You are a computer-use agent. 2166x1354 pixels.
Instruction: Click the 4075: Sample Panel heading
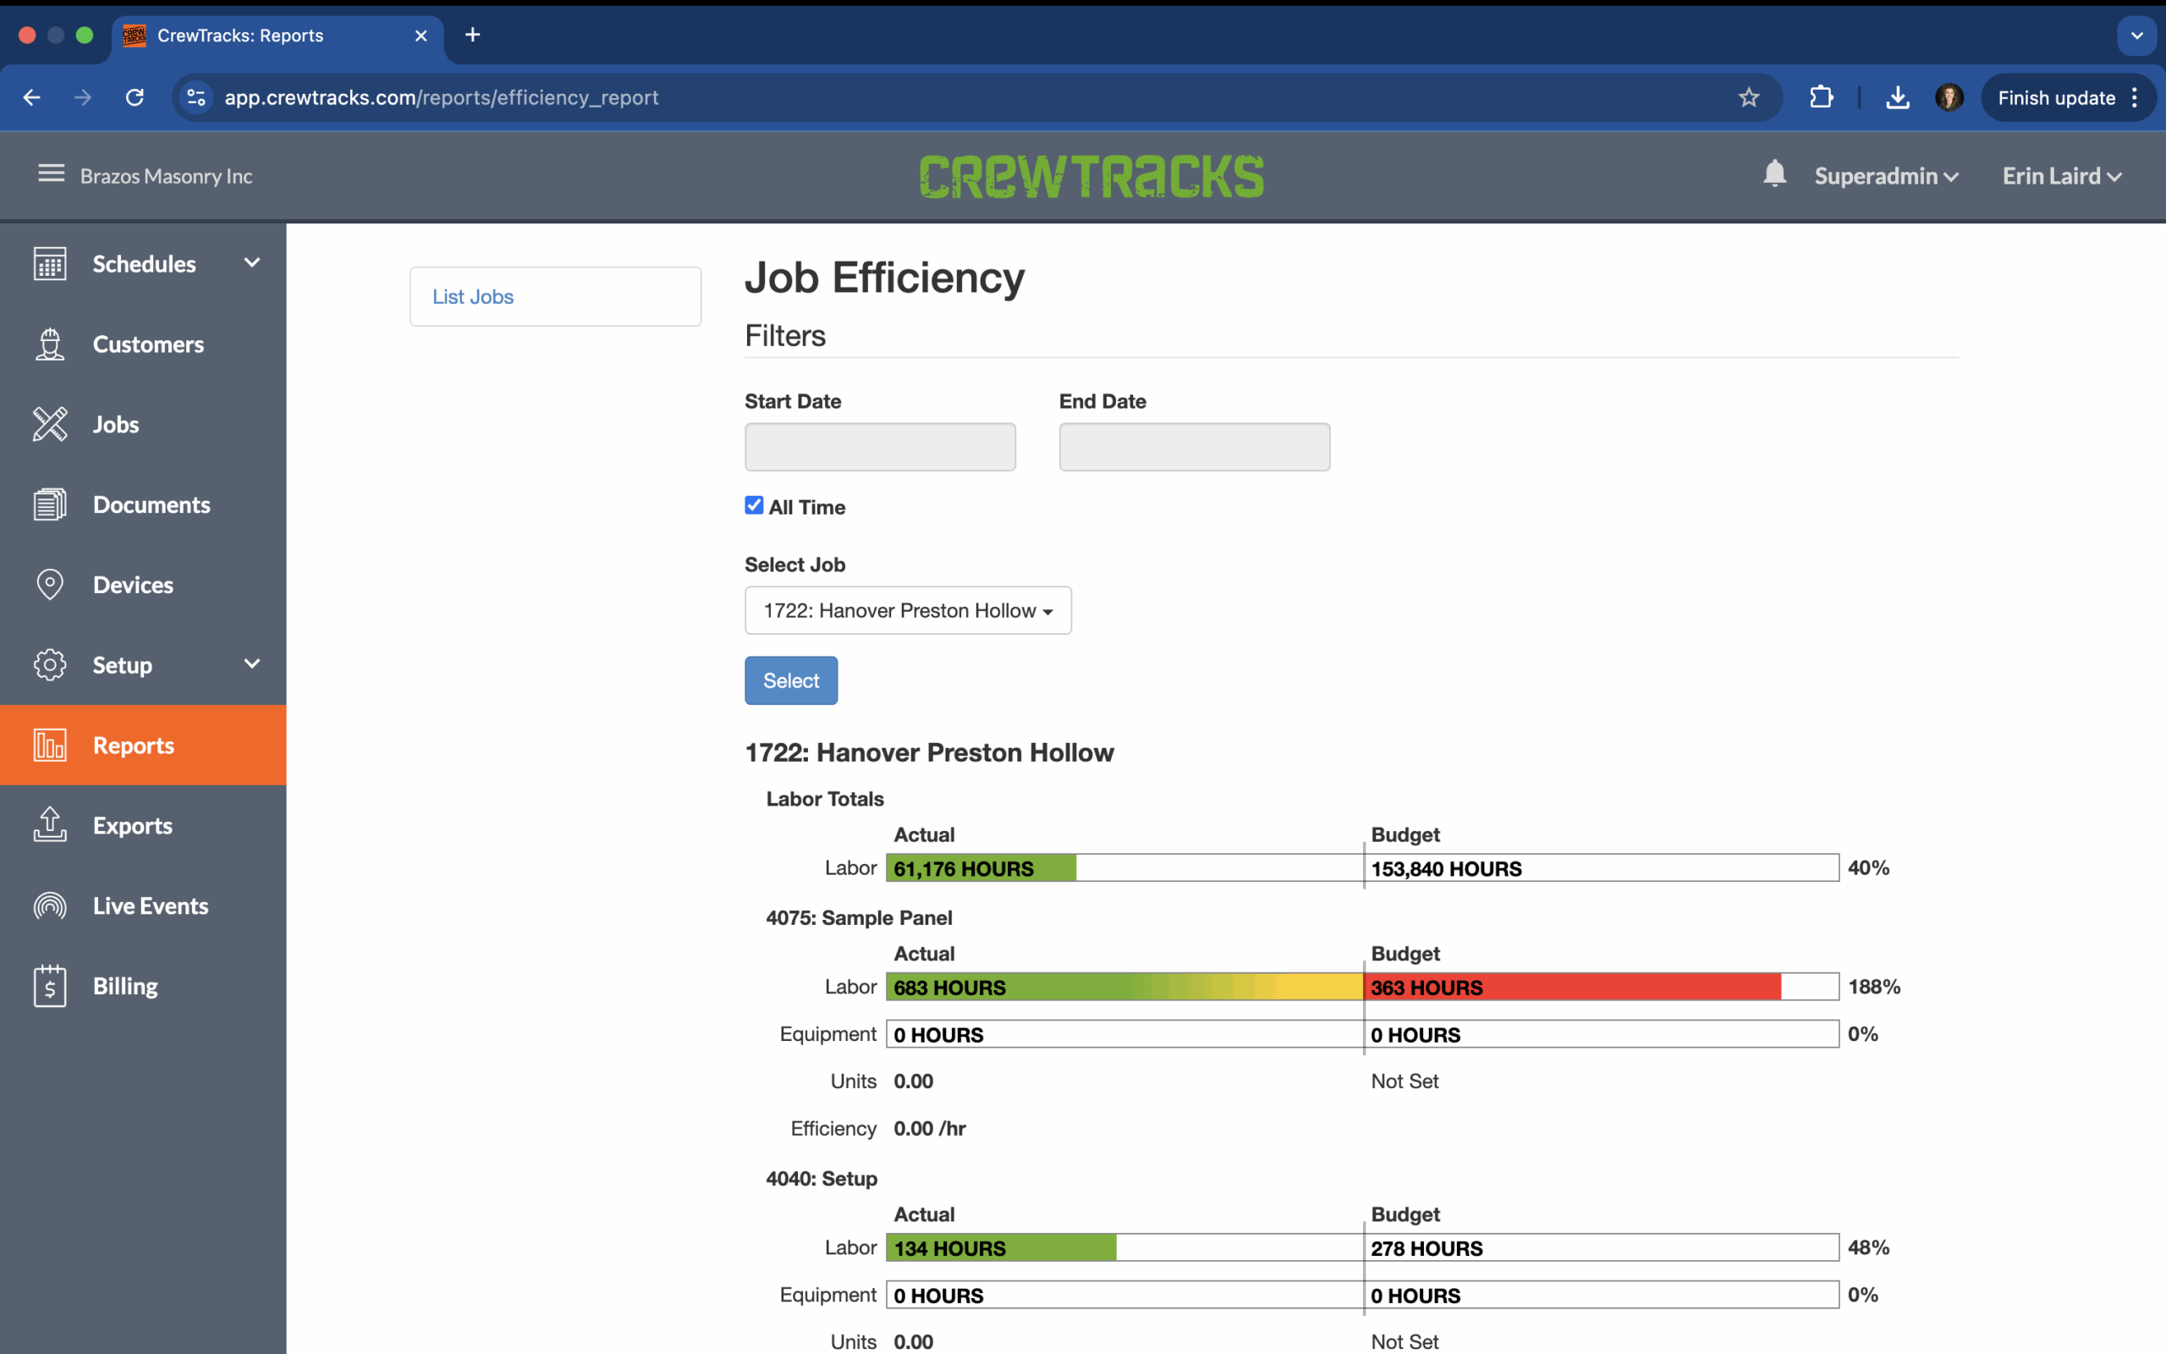(x=858, y=918)
